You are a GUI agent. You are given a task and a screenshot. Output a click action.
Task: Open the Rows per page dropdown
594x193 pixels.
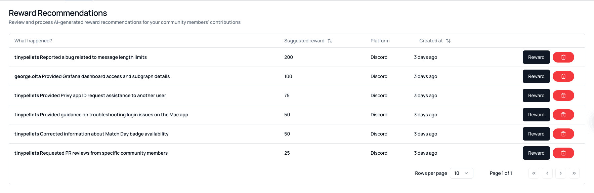coord(461,173)
